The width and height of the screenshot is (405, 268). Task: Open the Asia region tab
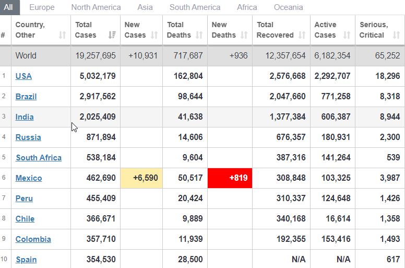pos(145,7)
